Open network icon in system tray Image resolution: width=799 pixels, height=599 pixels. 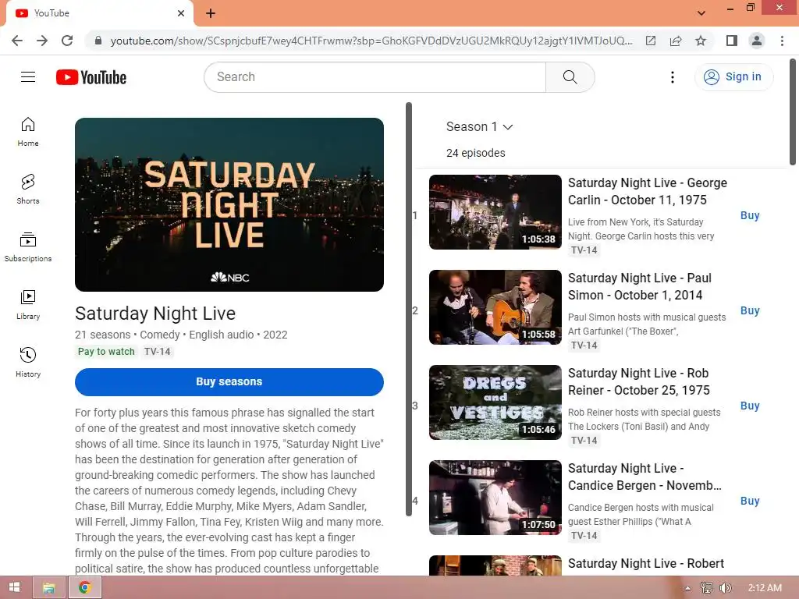(707, 588)
